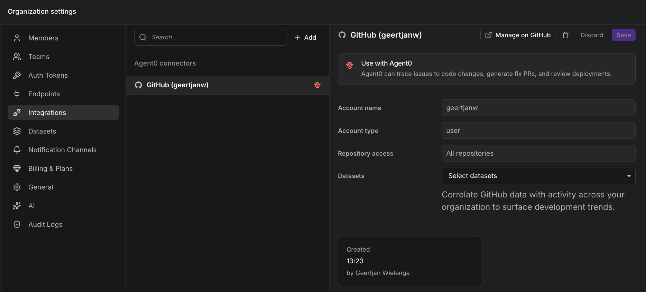Open the Members settings page
Image resolution: width=646 pixels, height=292 pixels.
click(63, 38)
